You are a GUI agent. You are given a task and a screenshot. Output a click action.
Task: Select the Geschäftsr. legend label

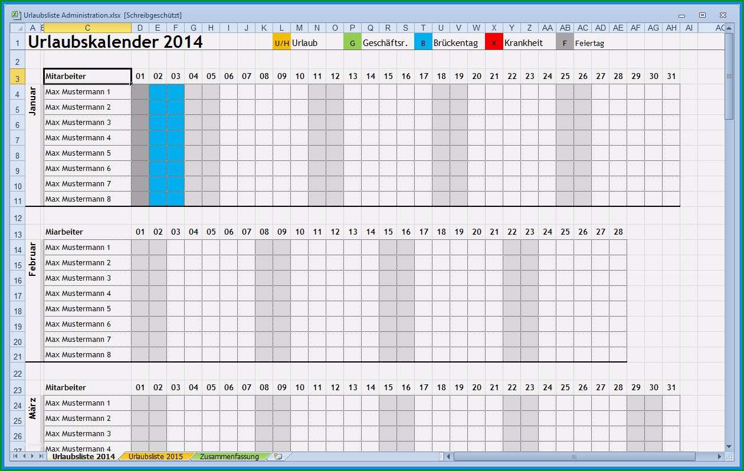(385, 43)
